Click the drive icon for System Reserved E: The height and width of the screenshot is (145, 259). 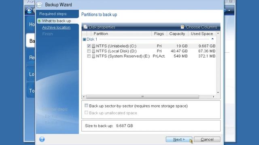pyautogui.click(x=93, y=56)
